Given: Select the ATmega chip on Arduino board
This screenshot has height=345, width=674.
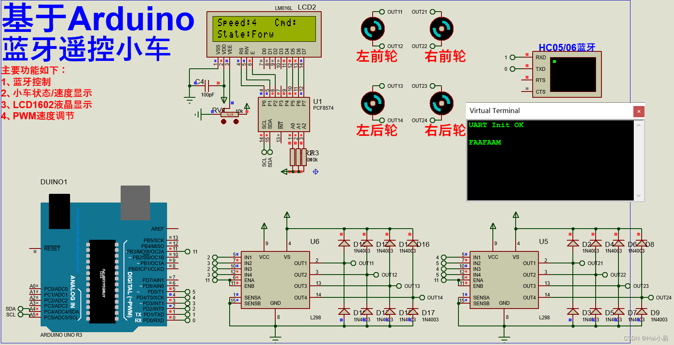Looking at the screenshot, I should 102,282.
